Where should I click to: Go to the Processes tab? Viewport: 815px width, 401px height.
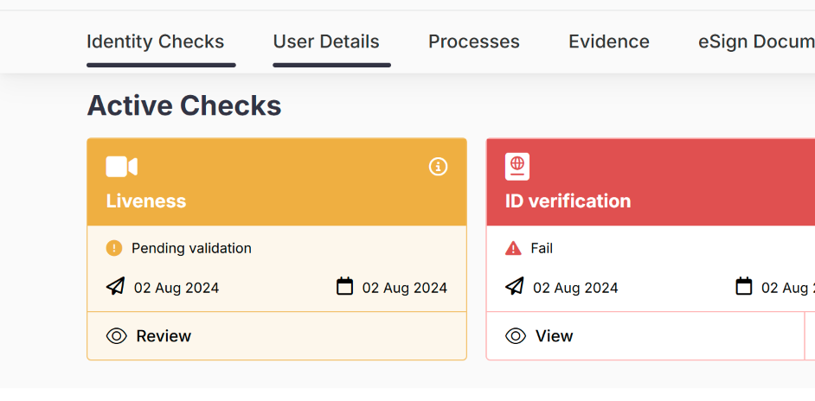(474, 41)
